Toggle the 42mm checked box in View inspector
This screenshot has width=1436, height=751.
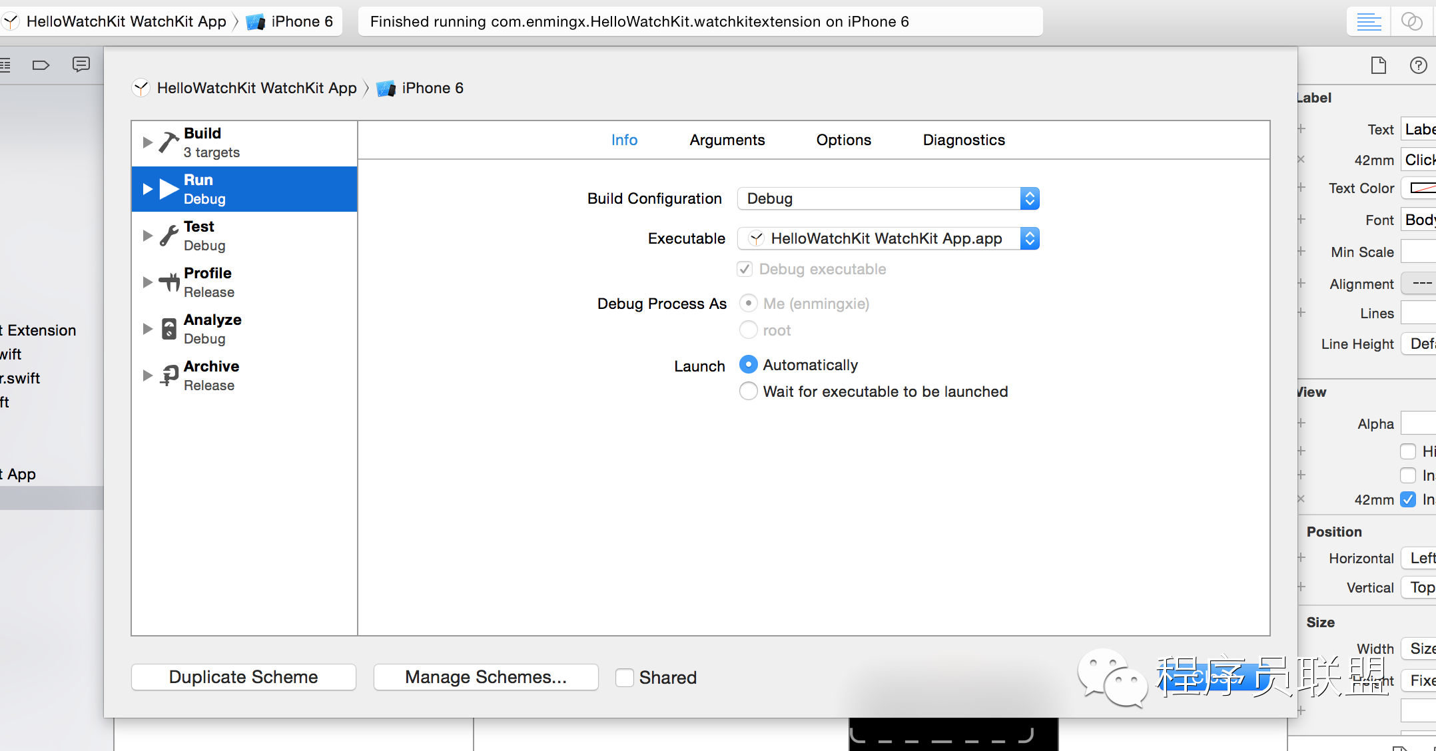[x=1408, y=499]
